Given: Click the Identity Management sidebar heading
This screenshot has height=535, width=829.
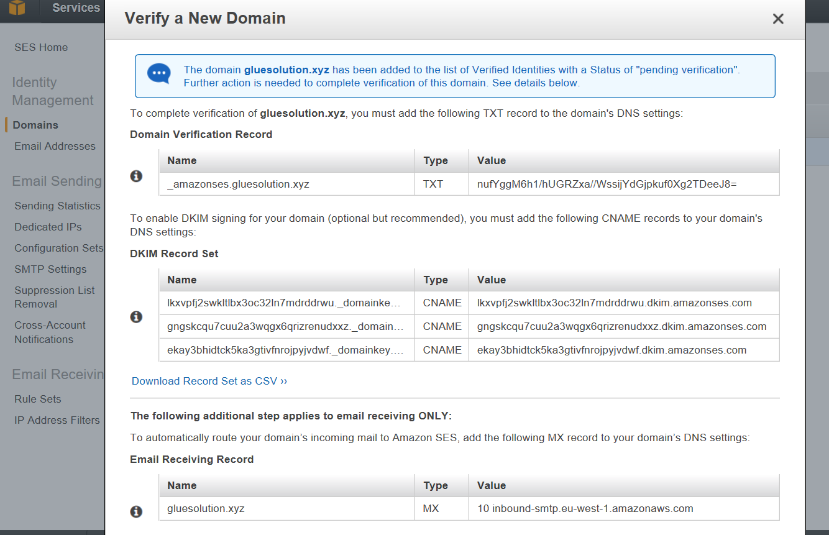Looking at the screenshot, I should pos(53,91).
